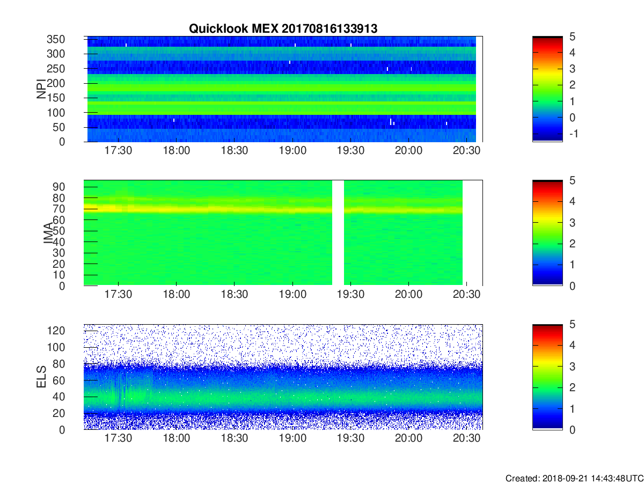Select the ELS y-axis label
644x483 pixels.
pyautogui.click(x=41, y=377)
